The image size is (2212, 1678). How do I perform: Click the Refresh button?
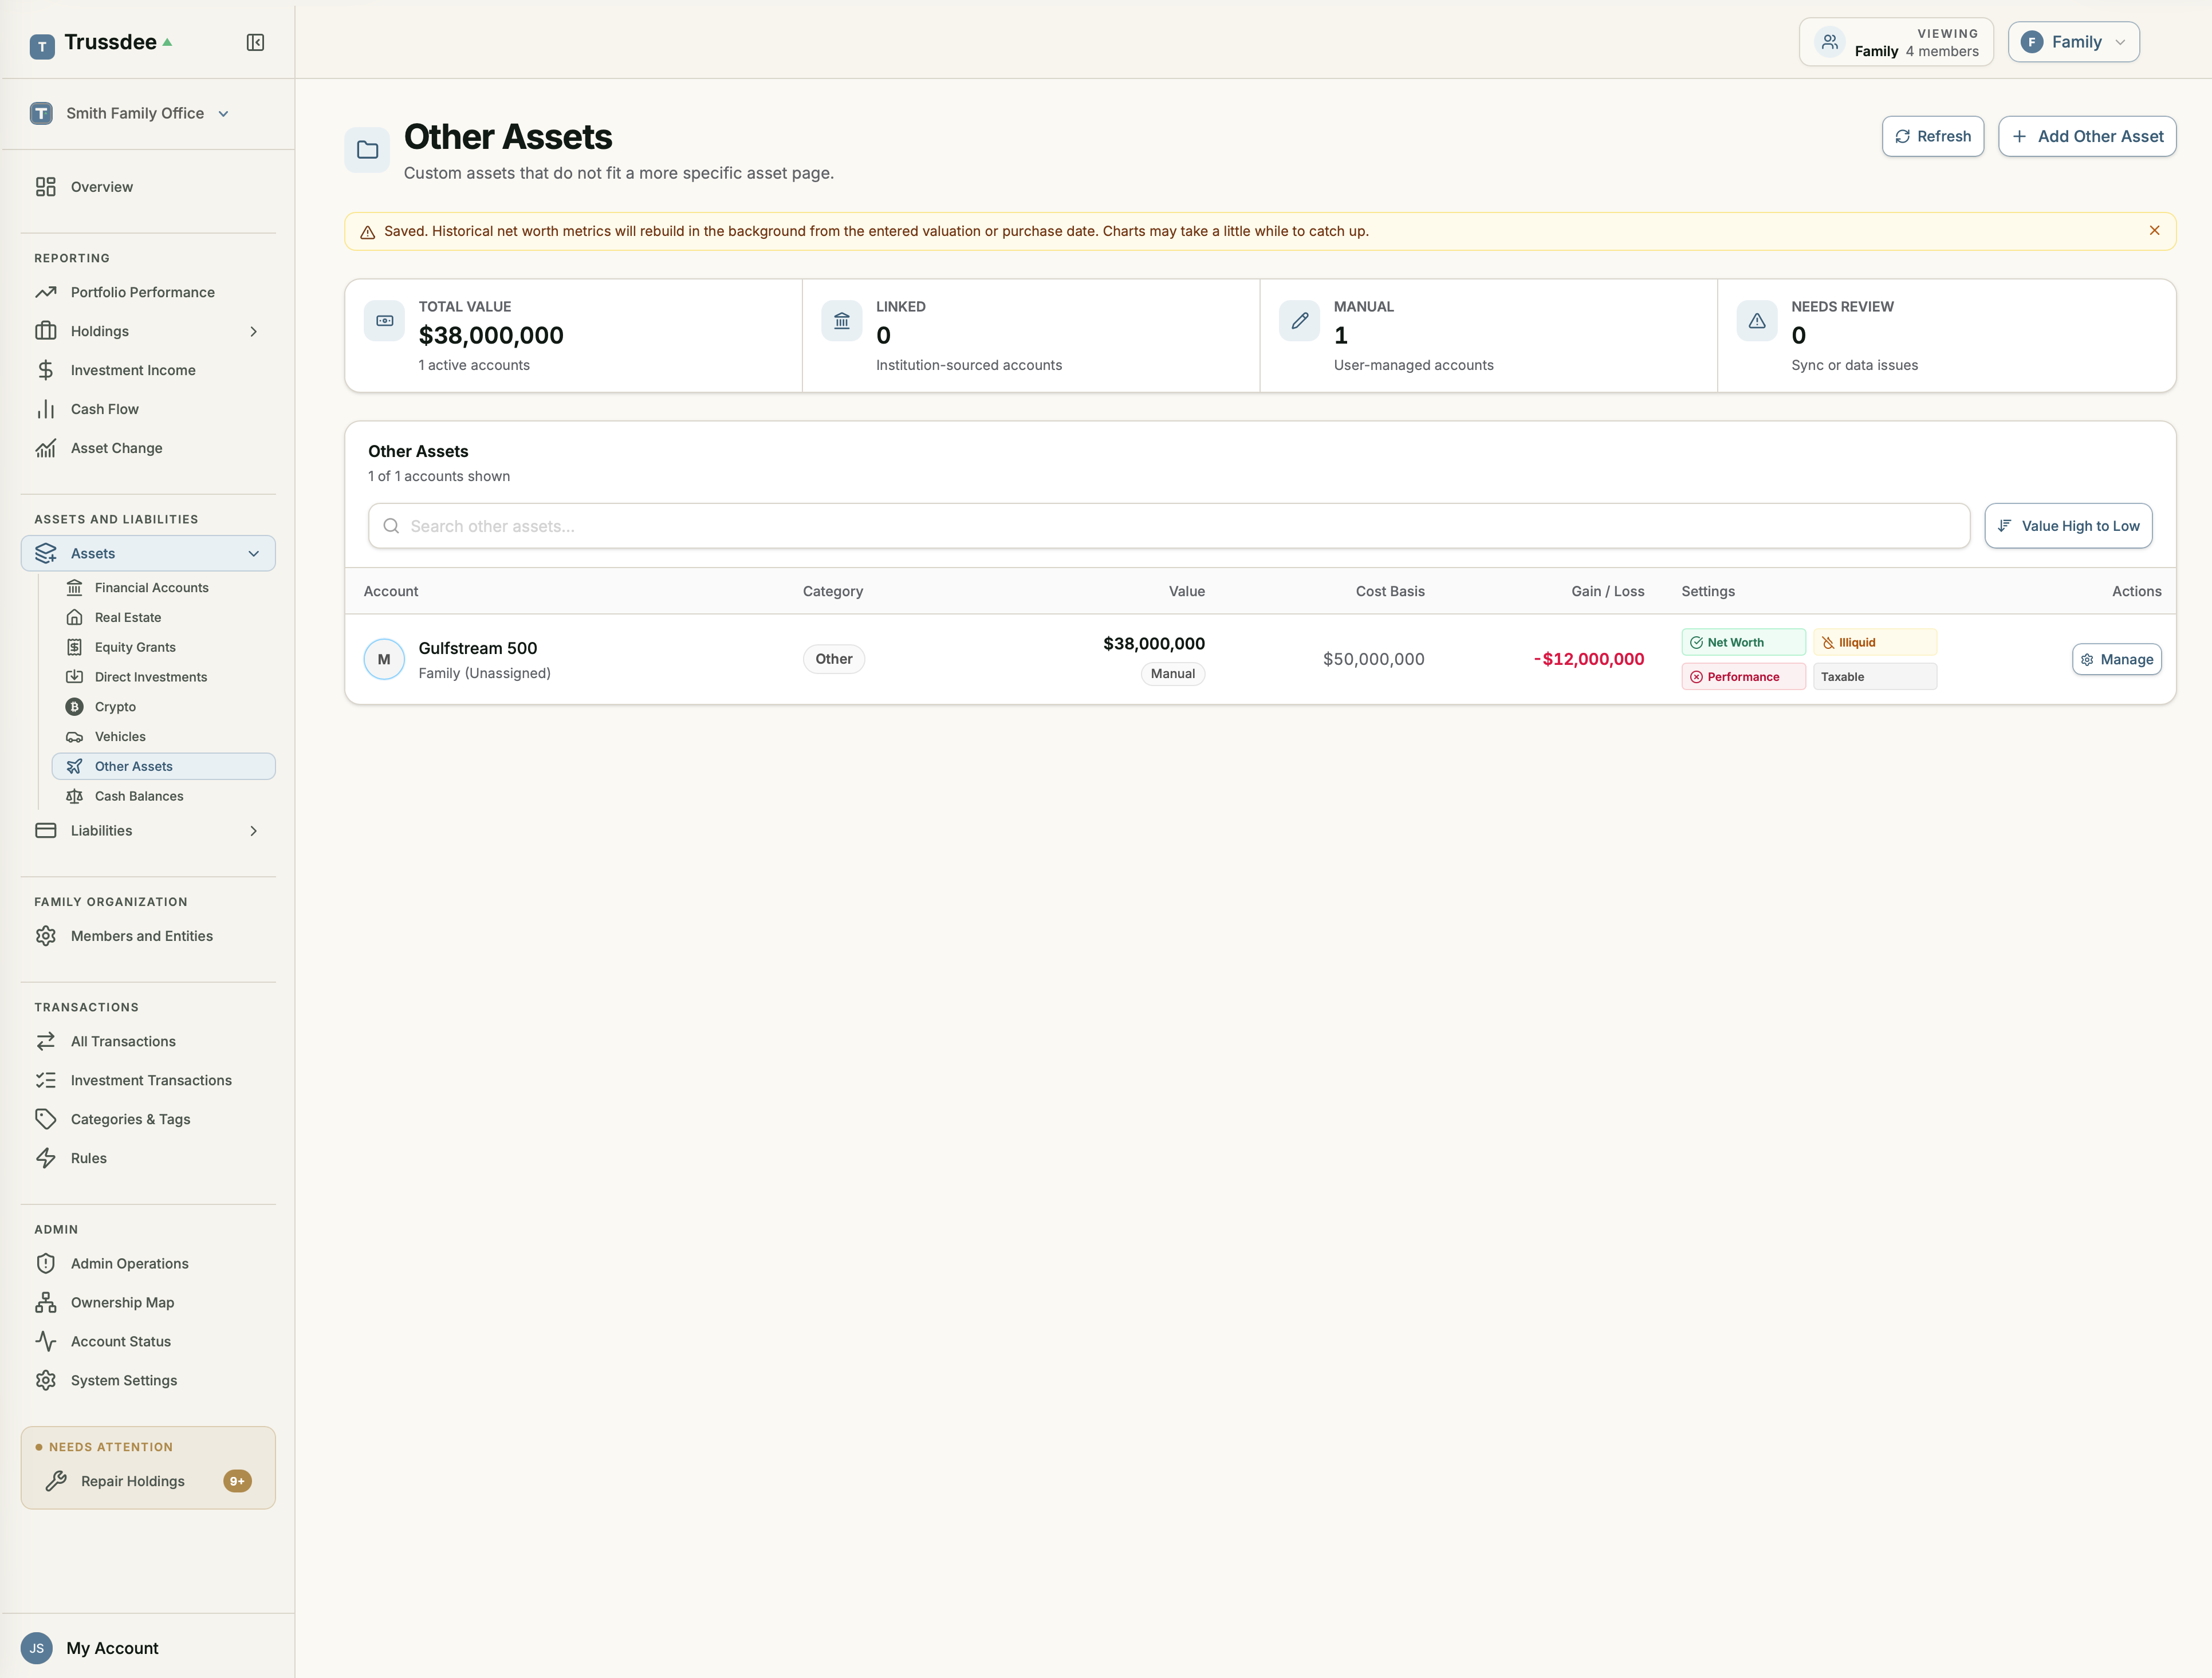coord(1932,136)
